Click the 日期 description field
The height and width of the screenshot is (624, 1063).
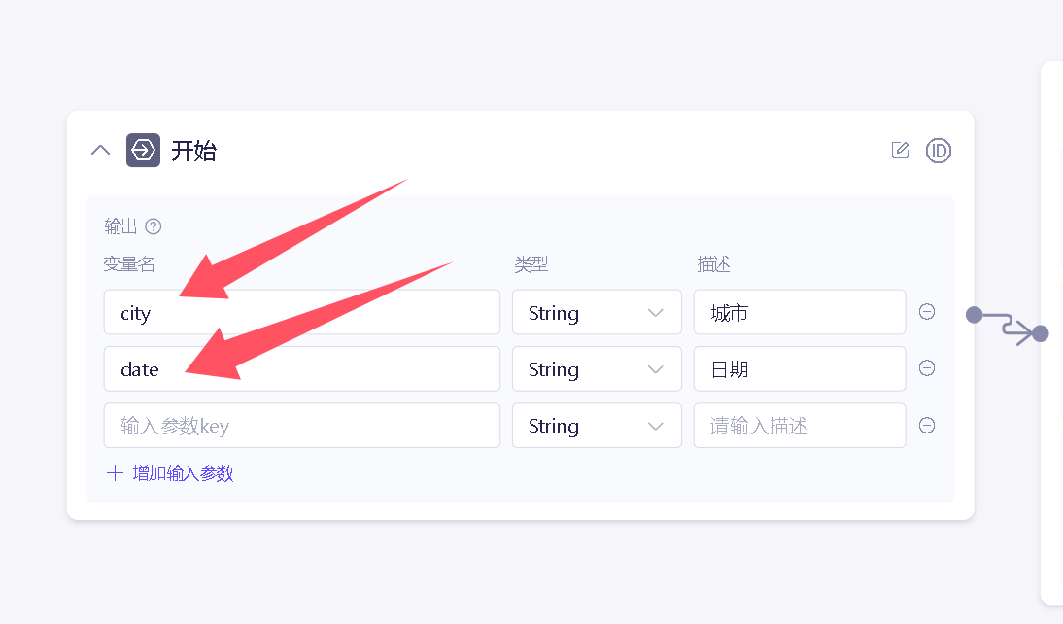coord(799,368)
